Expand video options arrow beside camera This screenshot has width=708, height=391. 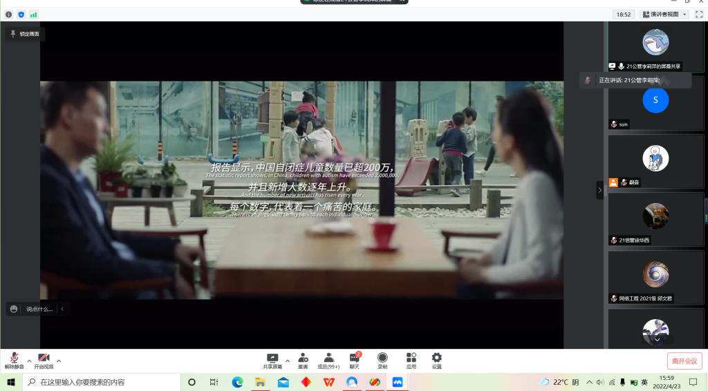click(59, 361)
